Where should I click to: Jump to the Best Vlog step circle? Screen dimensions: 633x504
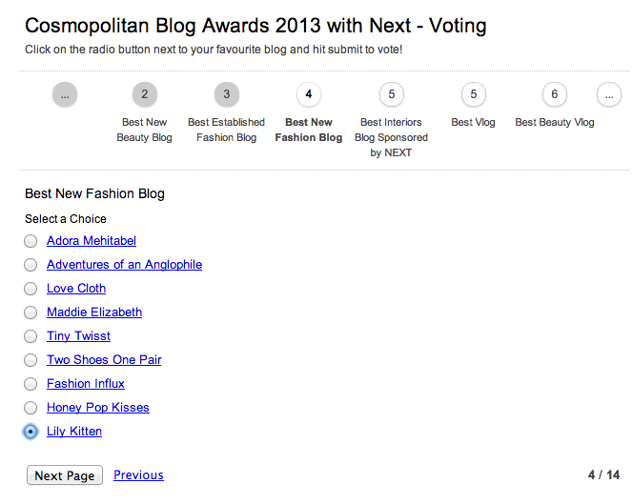[474, 94]
